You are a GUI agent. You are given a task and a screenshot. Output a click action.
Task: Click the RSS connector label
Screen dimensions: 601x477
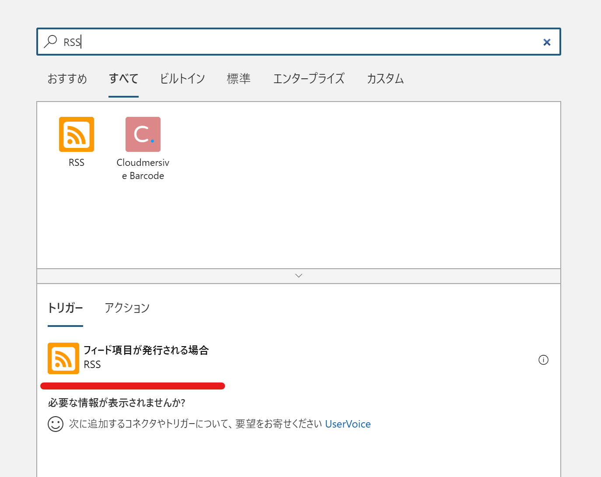click(x=77, y=163)
